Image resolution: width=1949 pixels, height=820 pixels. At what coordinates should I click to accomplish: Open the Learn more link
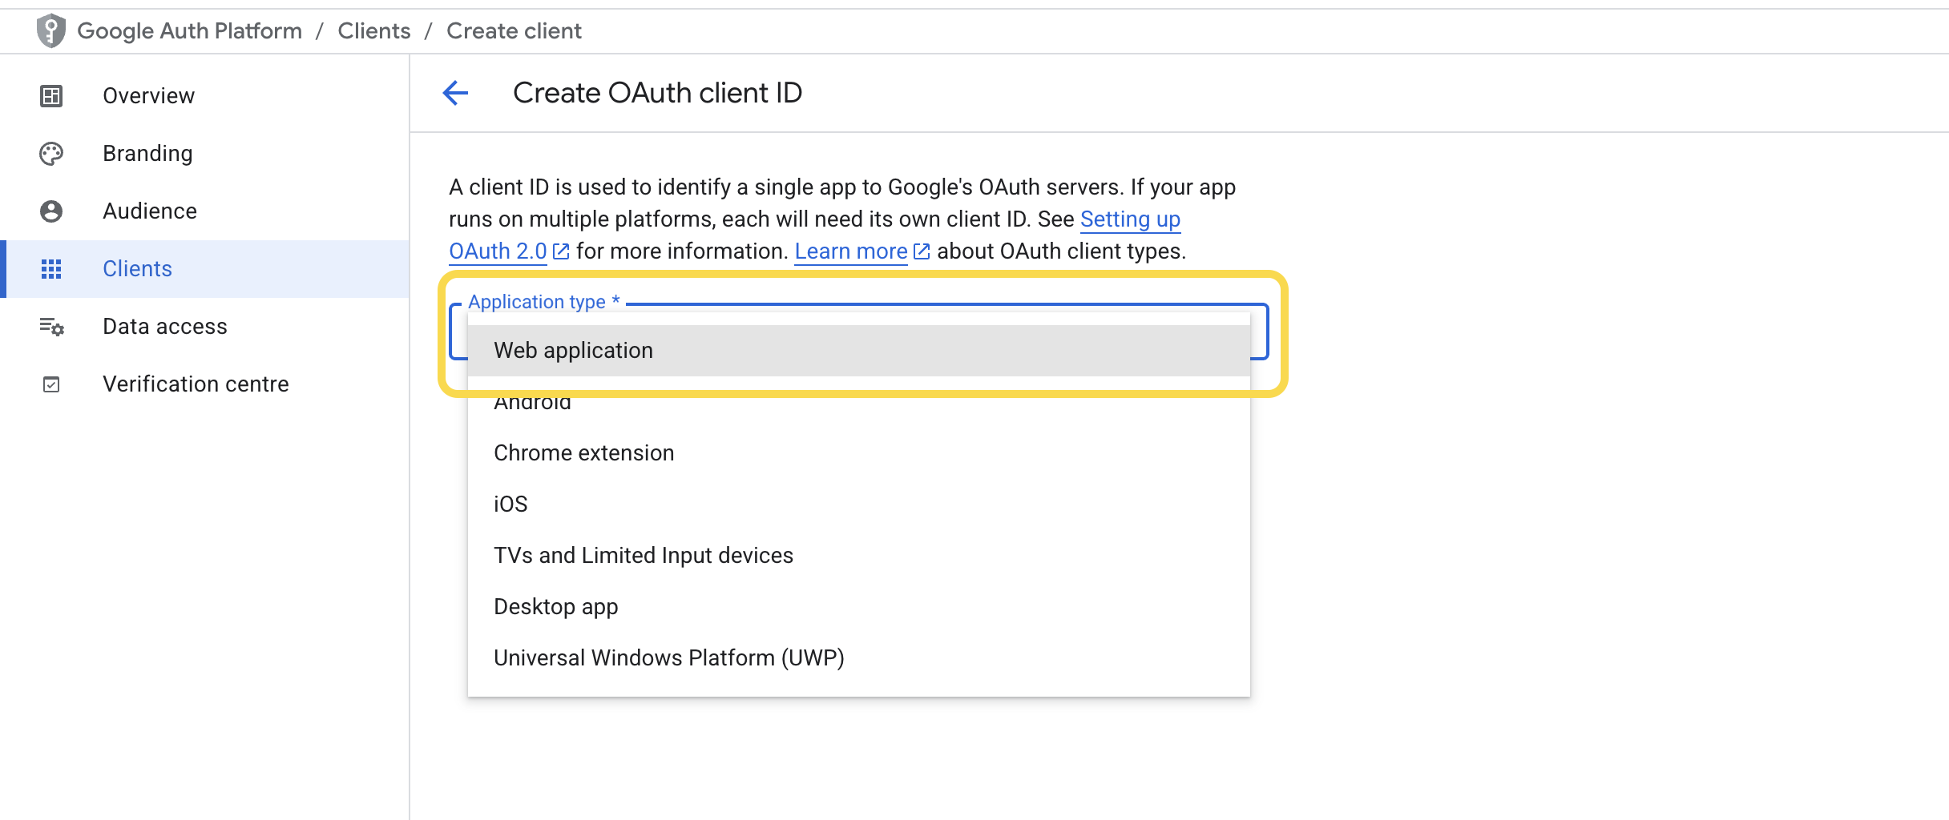[850, 251]
